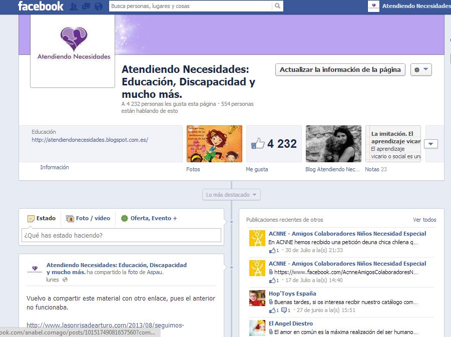Open the Notas thumbnail
This screenshot has width=451, height=337.
[x=393, y=144]
